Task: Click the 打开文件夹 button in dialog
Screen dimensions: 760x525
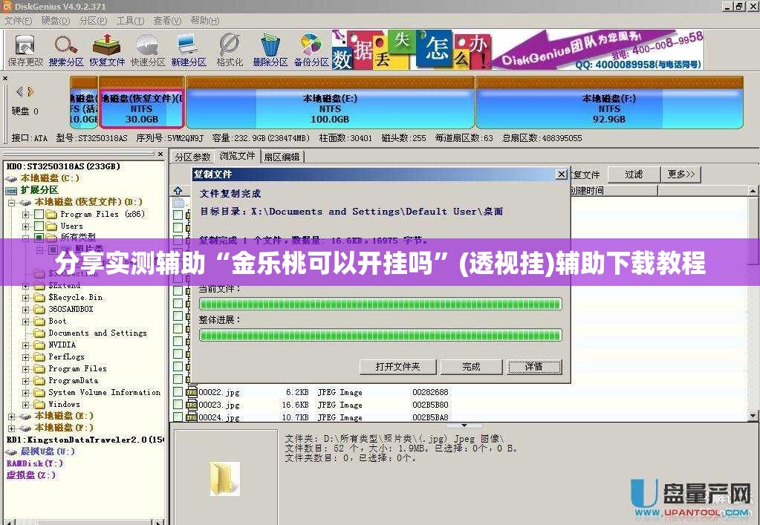Action: (x=397, y=367)
